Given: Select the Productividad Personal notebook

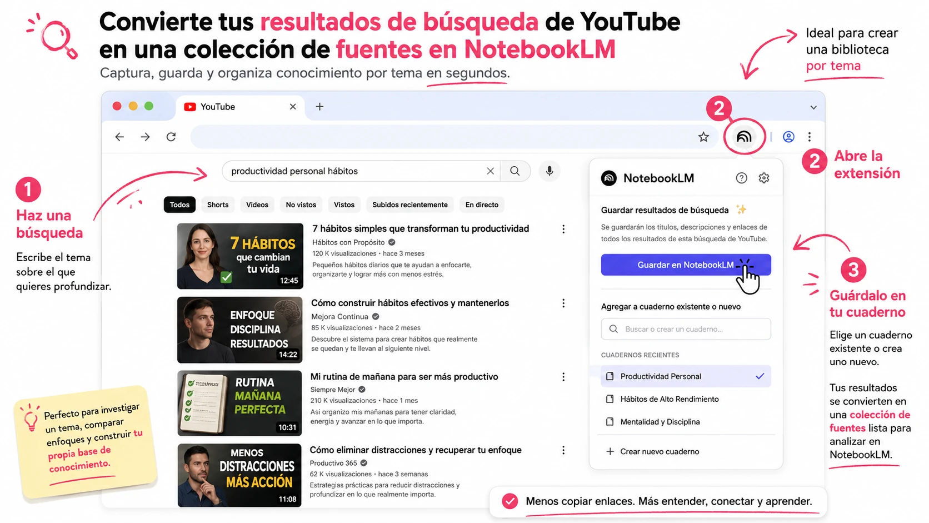Looking at the screenshot, I should click(x=686, y=376).
